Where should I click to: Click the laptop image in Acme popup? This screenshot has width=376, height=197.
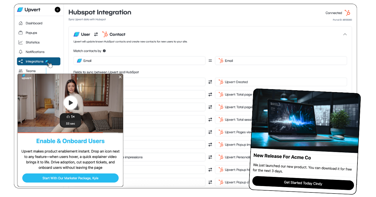[x=306, y=121]
